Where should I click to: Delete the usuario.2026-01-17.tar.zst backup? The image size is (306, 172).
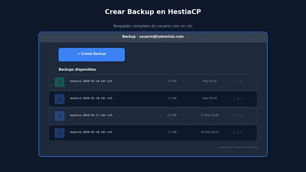coord(242,115)
